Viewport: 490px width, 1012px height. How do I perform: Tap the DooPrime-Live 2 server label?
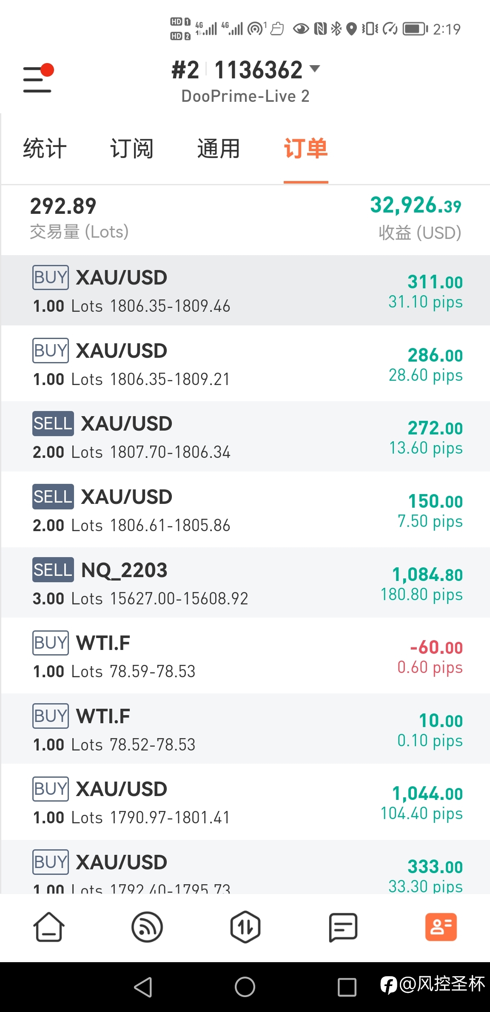(245, 96)
